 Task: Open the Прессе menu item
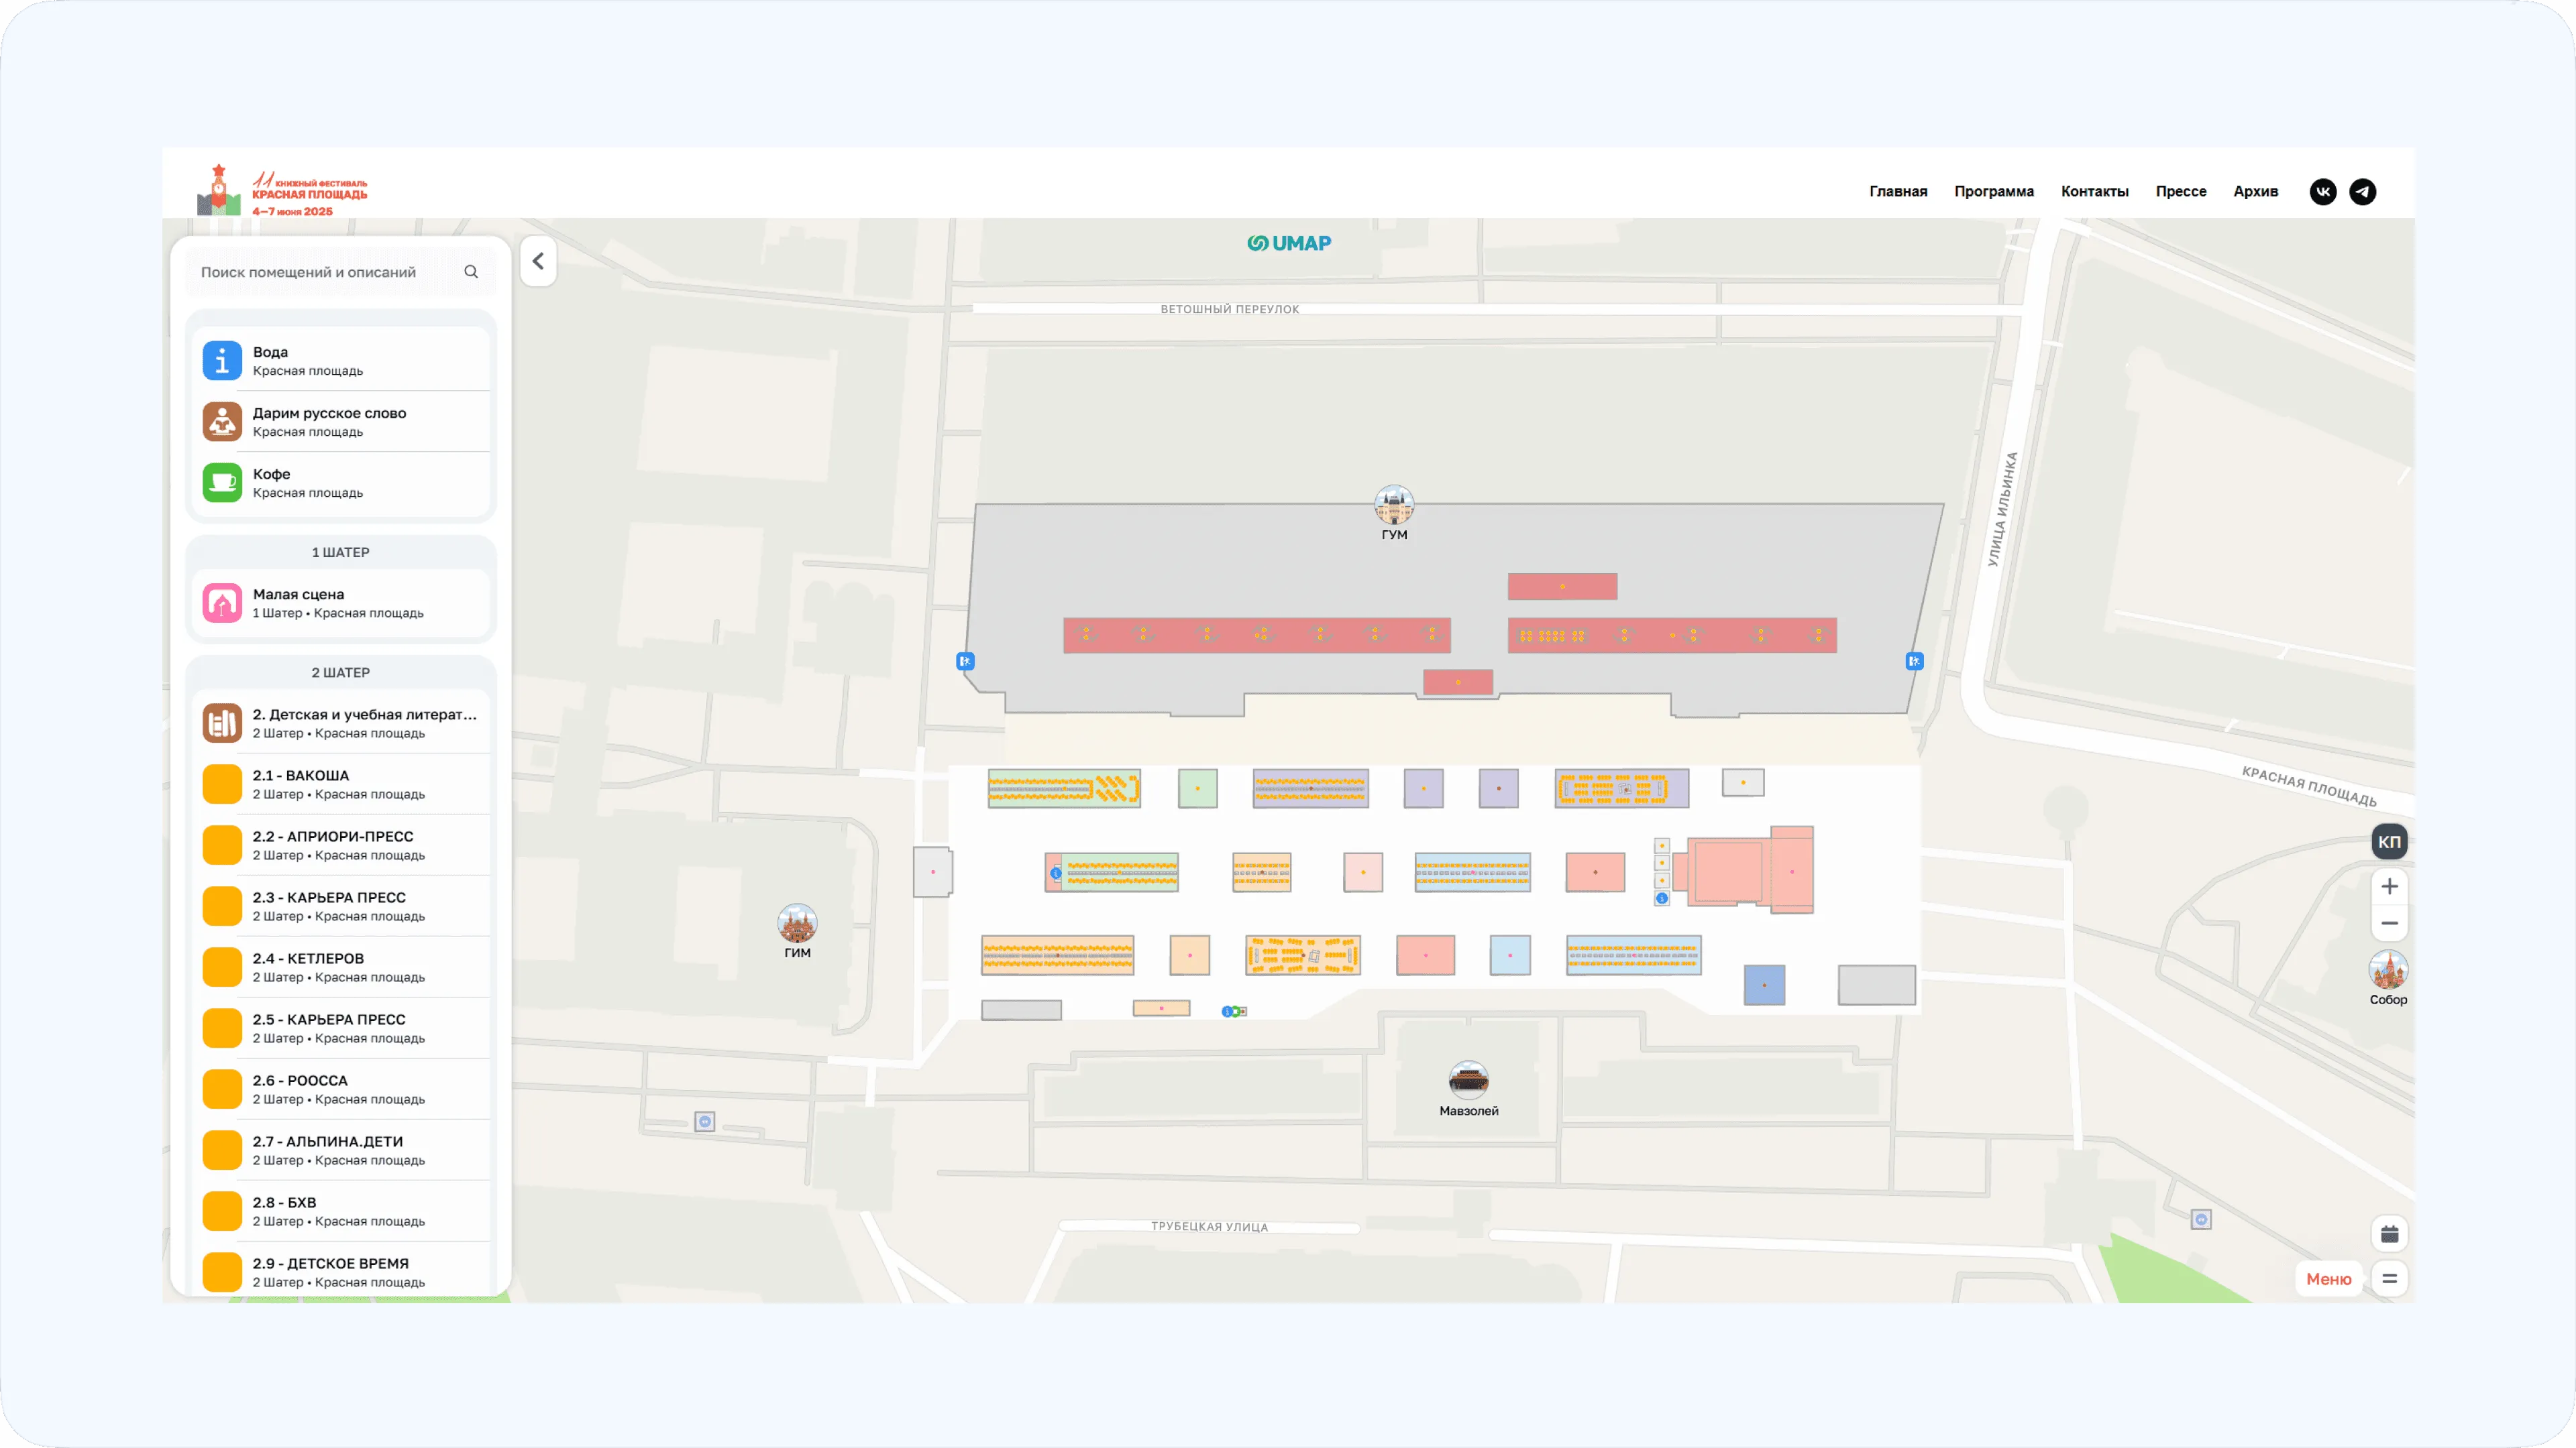click(x=2181, y=192)
